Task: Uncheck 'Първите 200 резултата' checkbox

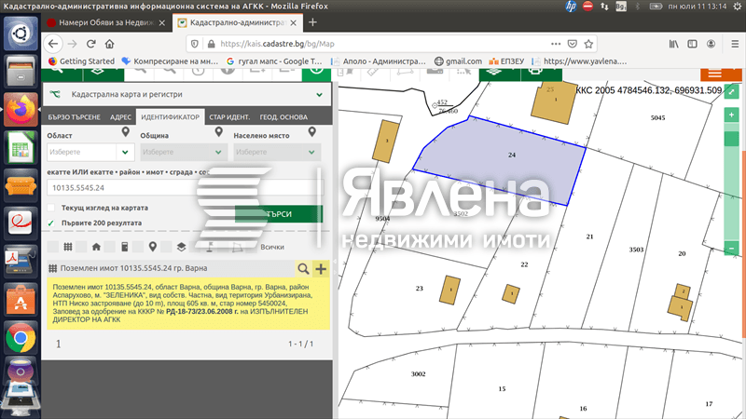Action: [51, 223]
